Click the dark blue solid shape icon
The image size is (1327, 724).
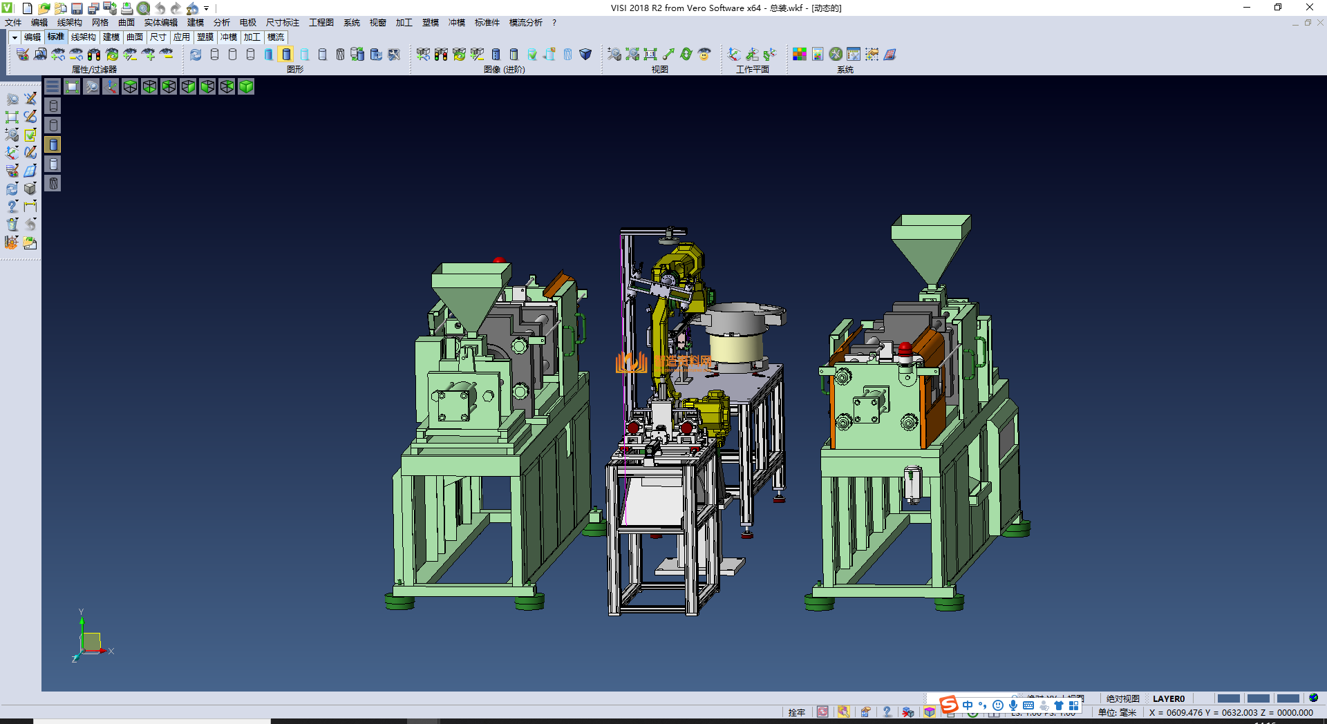pyautogui.click(x=585, y=54)
